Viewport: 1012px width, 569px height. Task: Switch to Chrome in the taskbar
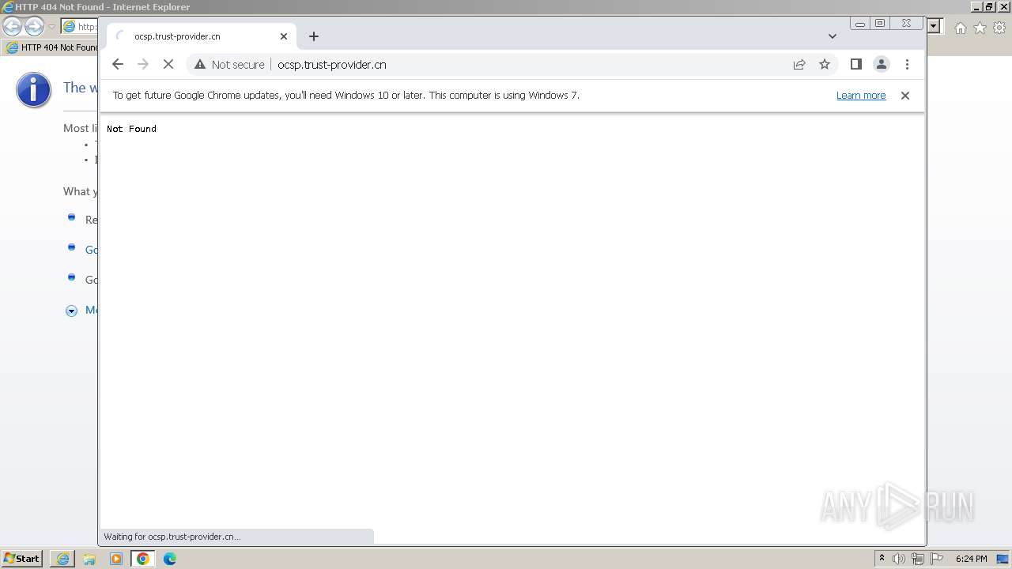click(143, 559)
